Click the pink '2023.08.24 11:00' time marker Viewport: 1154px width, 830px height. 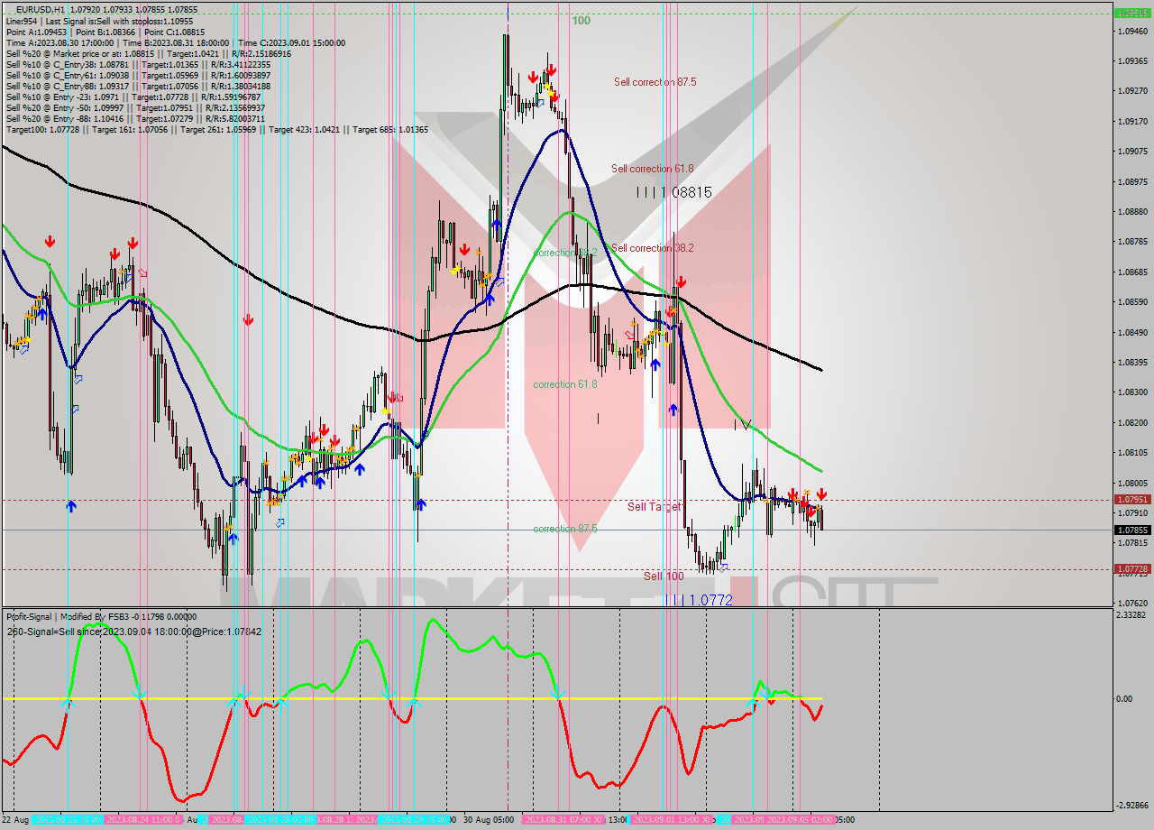point(144,820)
